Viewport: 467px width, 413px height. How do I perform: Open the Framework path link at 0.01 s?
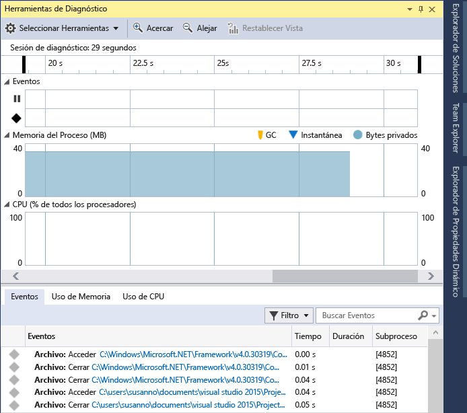coord(185,367)
